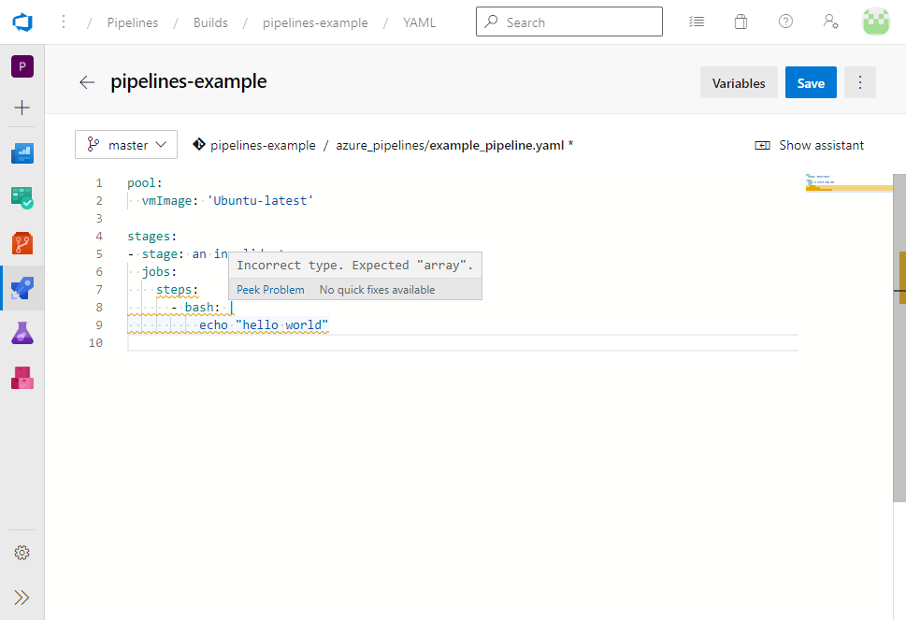Click the pipelines-example breadcrumb
This screenshot has width=906, height=620.
coord(315,22)
